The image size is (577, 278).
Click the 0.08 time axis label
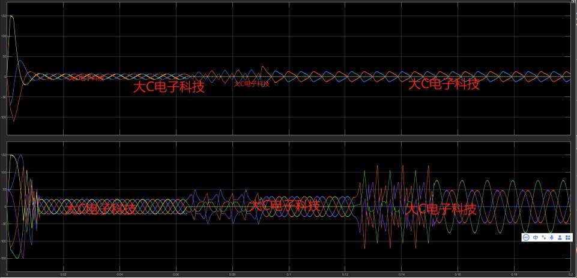(x=232, y=274)
